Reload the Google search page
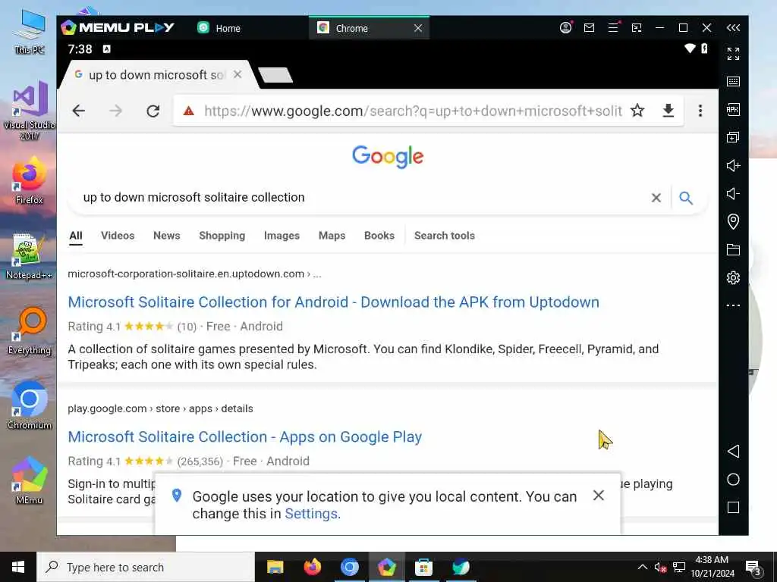 (153, 111)
